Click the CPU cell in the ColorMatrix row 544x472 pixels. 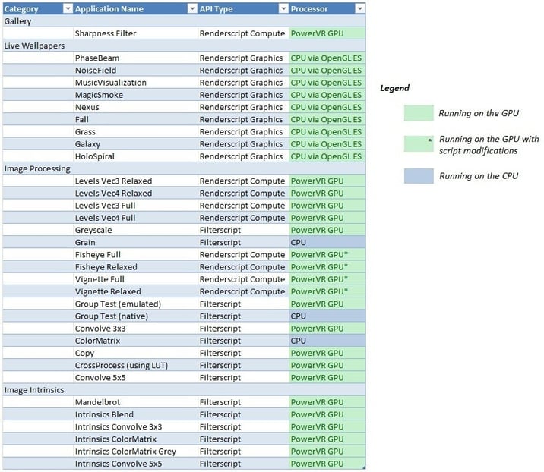tap(327, 341)
